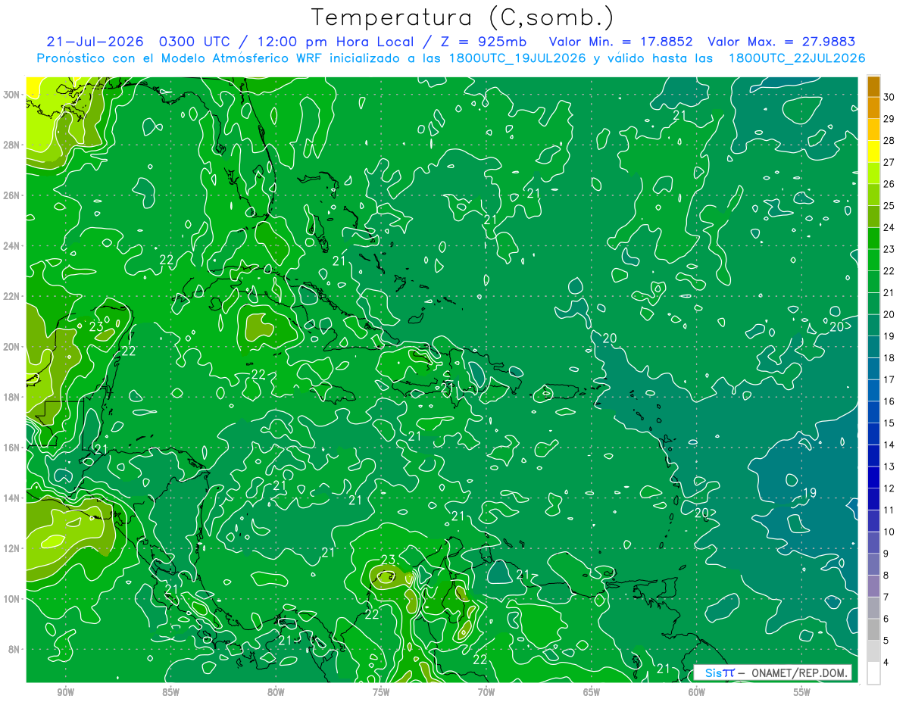Click the "18N" latitude axis label
Image resolution: width=909 pixels, height=702 pixels.
click(x=13, y=397)
